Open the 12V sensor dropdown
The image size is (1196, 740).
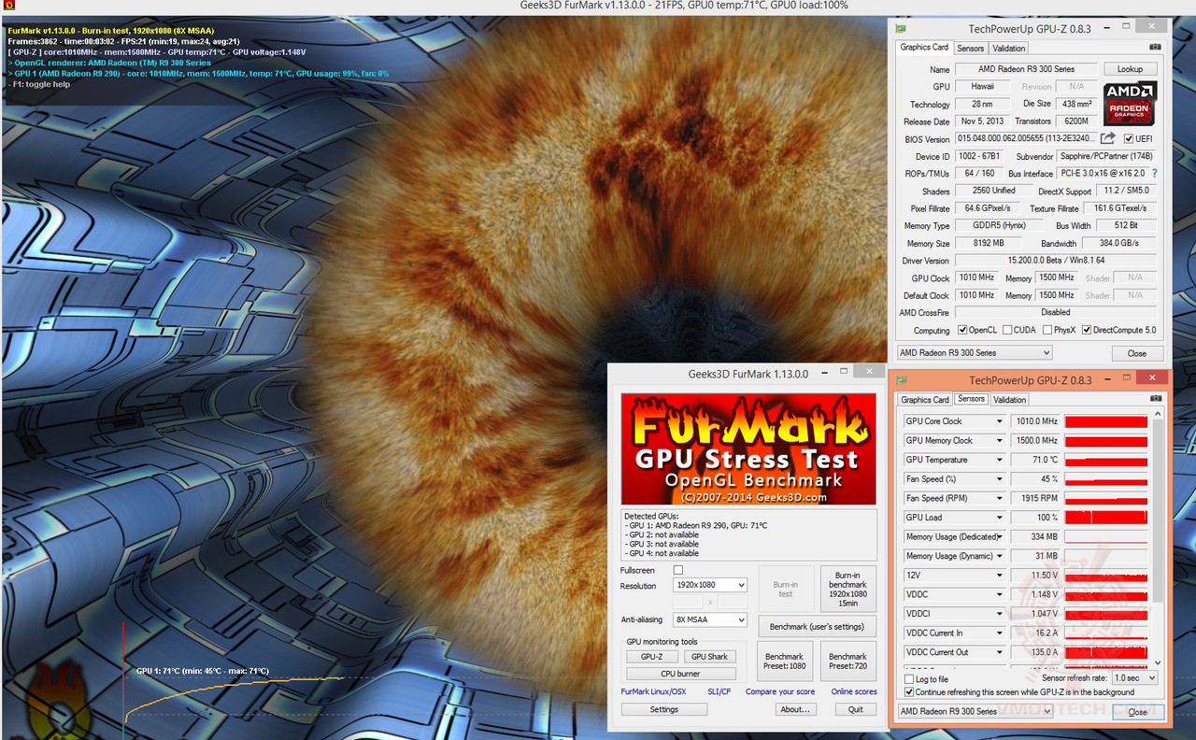pos(1000,576)
